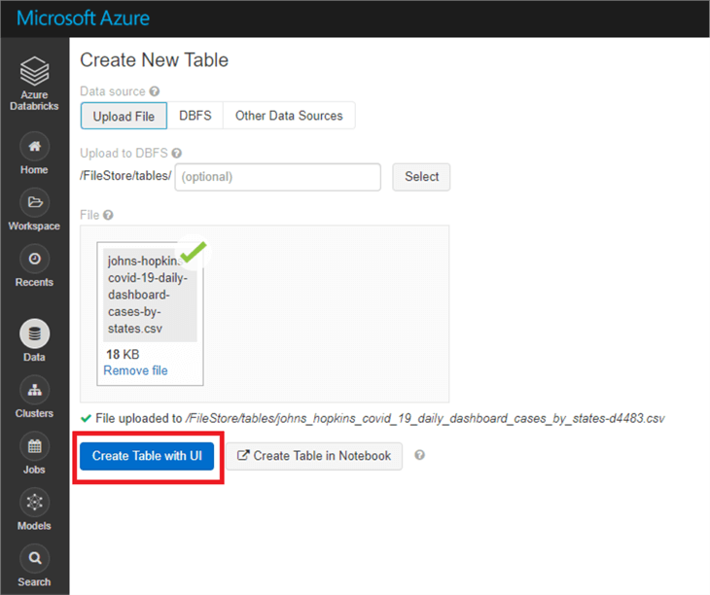Open the Azure Databricks logo icon
The width and height of the screenshot is (710, 595).
[x=34, y=71]
